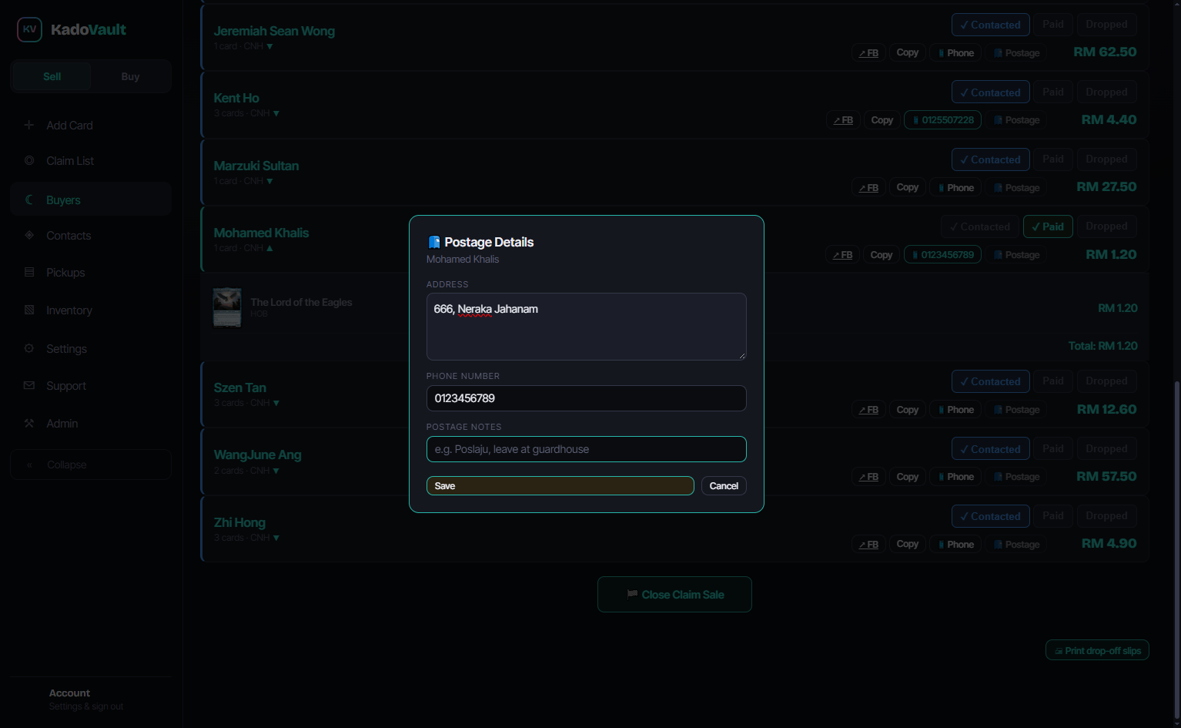Screen dimensions: 1181x728
Task: Open Inventory in the sidebar
Action: click(91, 310)
